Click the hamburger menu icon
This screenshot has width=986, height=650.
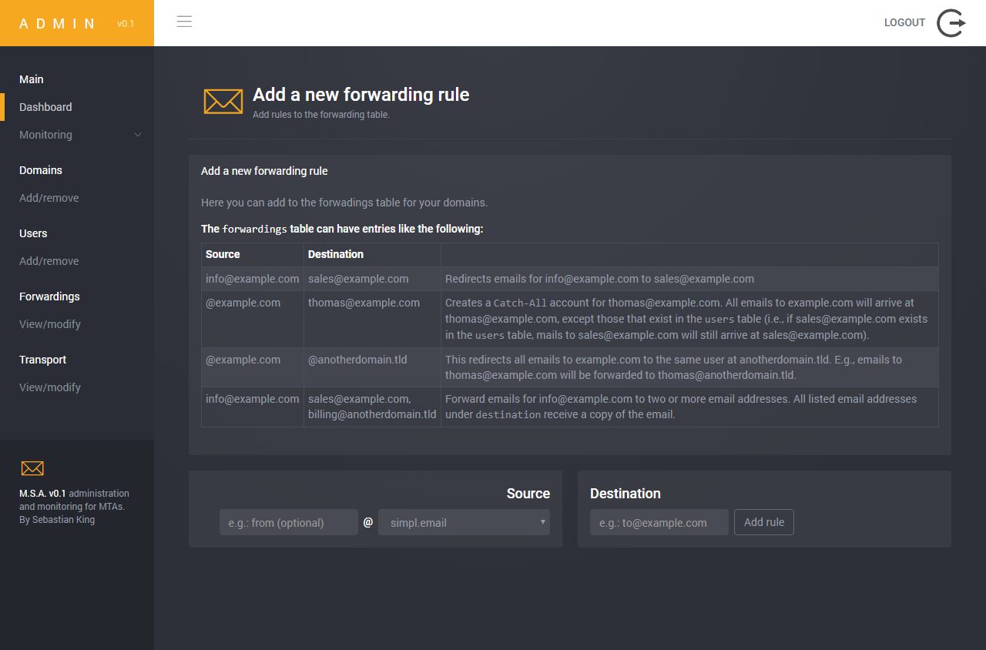[184, 22]
